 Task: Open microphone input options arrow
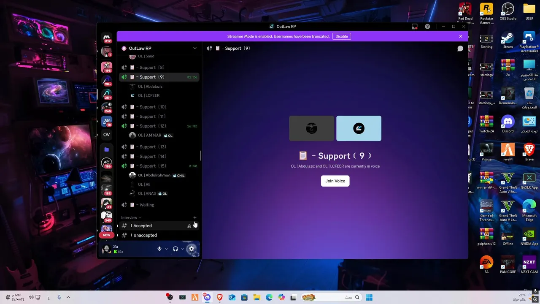coord(166,249)
